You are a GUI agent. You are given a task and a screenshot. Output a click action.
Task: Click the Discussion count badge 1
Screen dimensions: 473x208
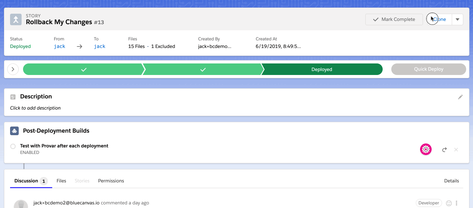pyautogui.click(x=44, y=181)
